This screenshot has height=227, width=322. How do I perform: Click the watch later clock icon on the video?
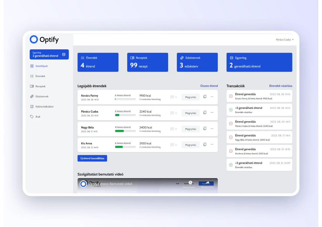pos(190,182)
